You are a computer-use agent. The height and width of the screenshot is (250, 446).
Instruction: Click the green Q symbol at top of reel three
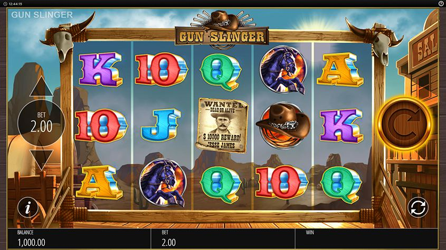(x=221, y=72)
